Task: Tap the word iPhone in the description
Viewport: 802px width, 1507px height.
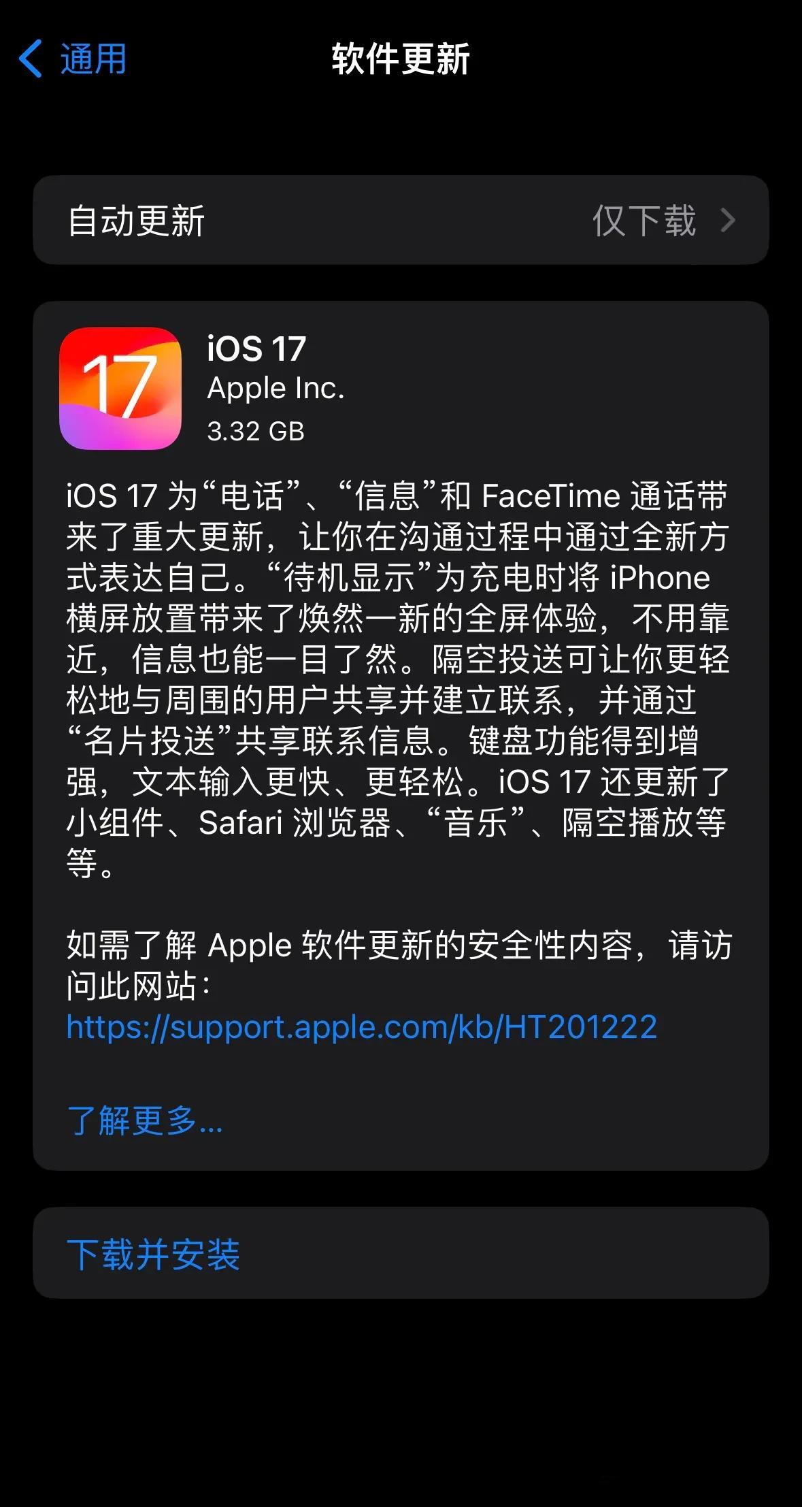Action: click(660, 577)
